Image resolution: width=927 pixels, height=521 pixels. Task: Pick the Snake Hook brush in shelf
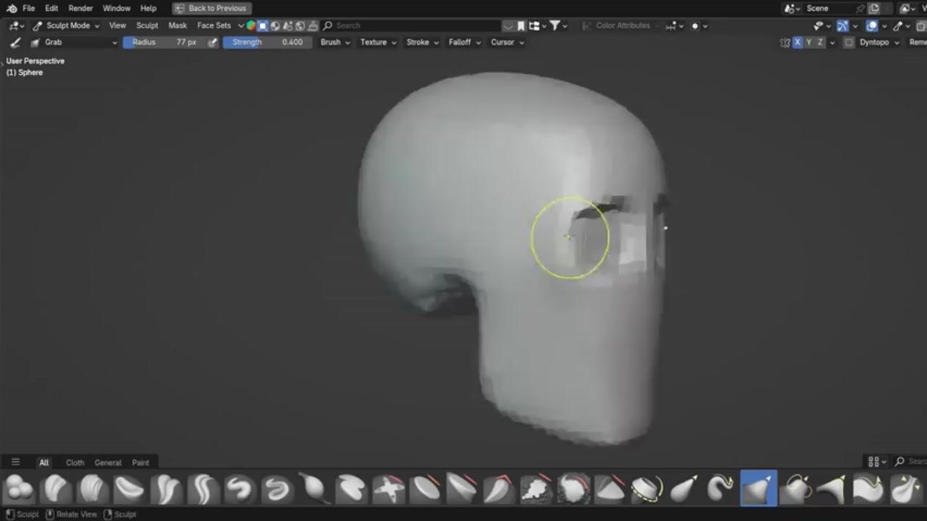(721, 489)
